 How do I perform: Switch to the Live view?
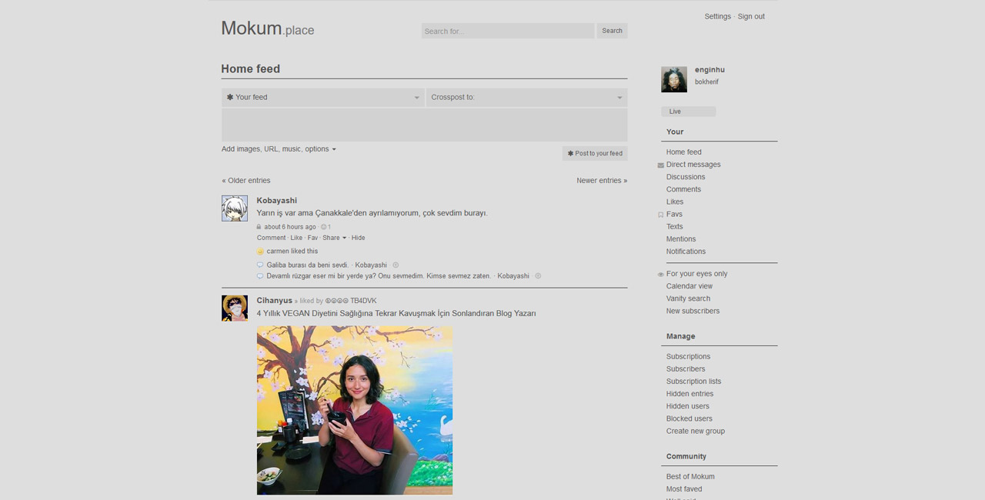tap(675, 111)
